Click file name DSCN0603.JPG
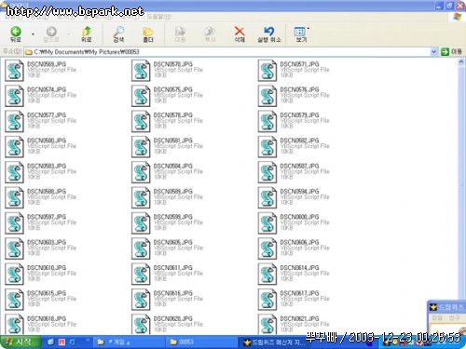466x349 pixels. click(x=47, y=242)
